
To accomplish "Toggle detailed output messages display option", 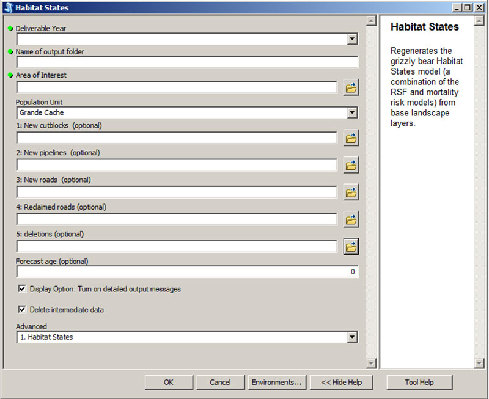I will click(22, 288).
